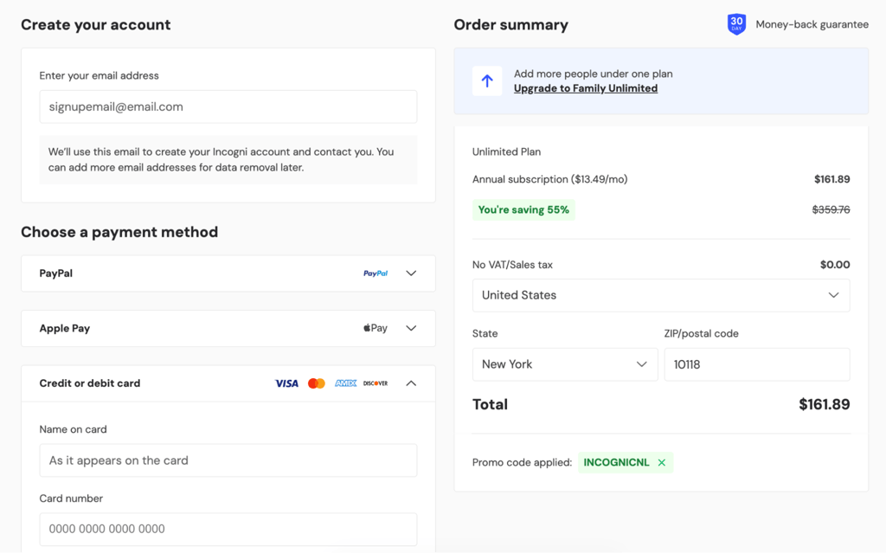Click the 30-day money-back guarantee shield icon
The height and width of the screenshot is (553, 886).
click(x=736, y=24)
